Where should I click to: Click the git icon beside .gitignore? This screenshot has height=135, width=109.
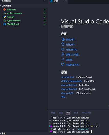click(x=4, y=10)
